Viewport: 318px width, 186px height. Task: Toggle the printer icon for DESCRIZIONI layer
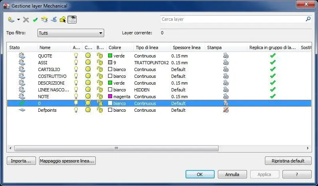click(x=226, y=83)
